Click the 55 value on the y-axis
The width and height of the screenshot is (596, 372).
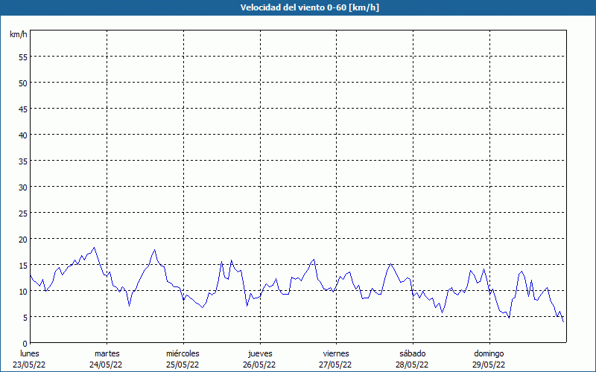click(23, 57)
